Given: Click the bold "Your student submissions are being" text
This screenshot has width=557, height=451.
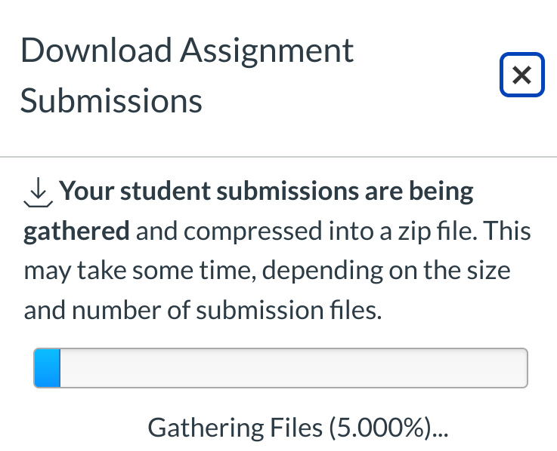Looking at the screenshot, I should pyautogui.click(x=266, y=192).
